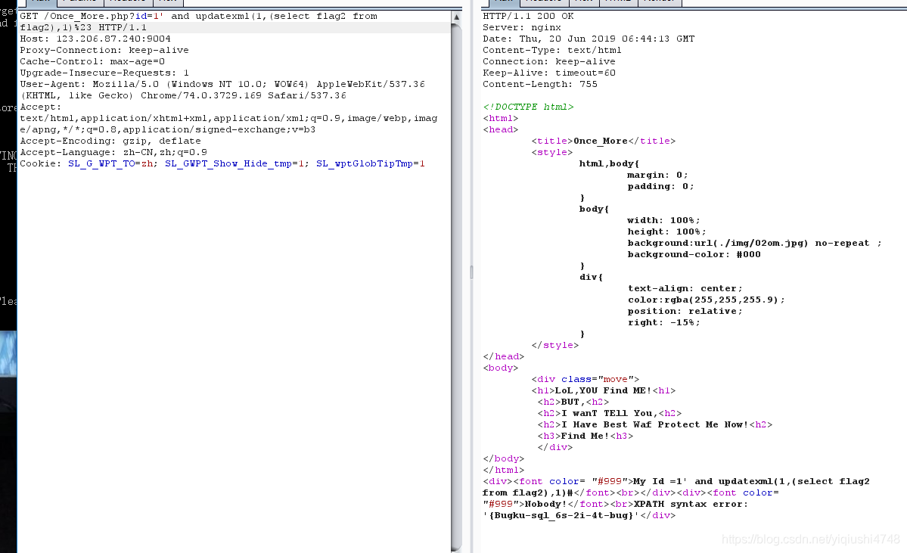The width and height of the screenshot is (907, 553).
Task: Click the SL_G_WPT_TO cookie name
Action: tap(101, 163)
